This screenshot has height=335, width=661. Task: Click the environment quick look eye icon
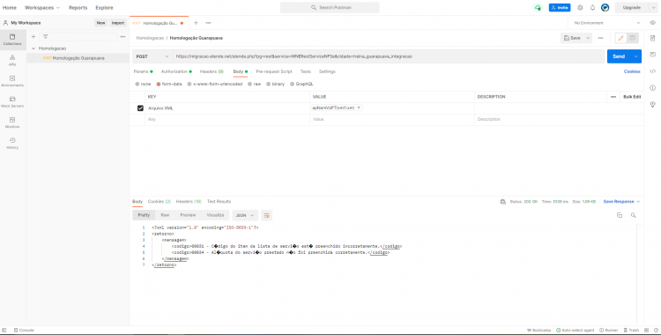(652, 23)
